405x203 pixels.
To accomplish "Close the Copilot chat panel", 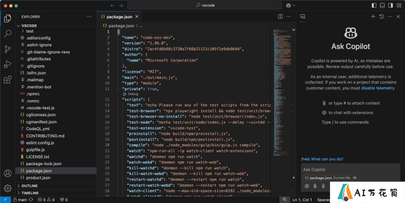I will pos(398,16).
